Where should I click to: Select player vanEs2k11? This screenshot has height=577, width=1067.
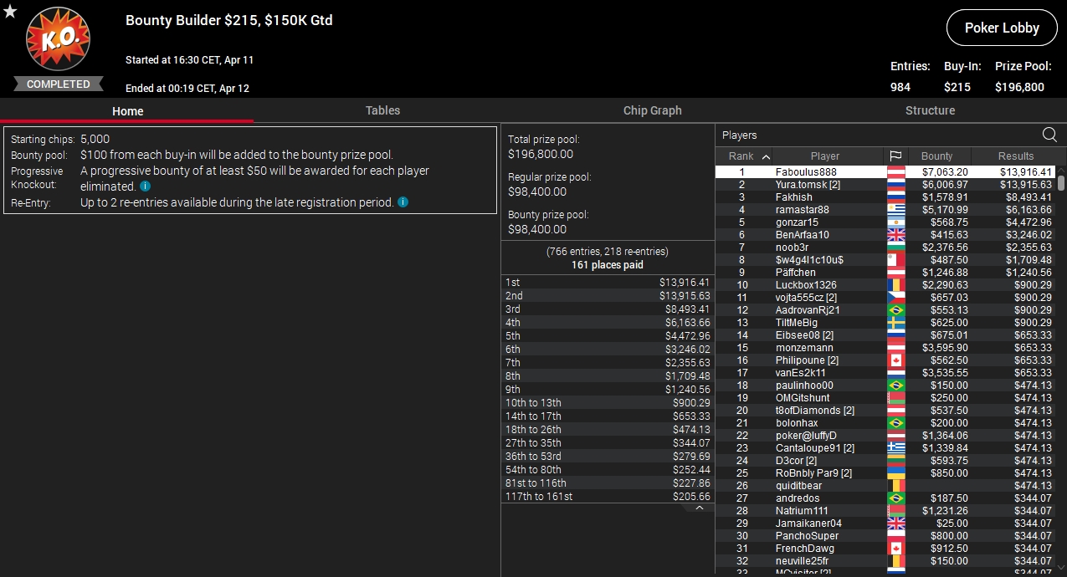(x=885, y=373)
